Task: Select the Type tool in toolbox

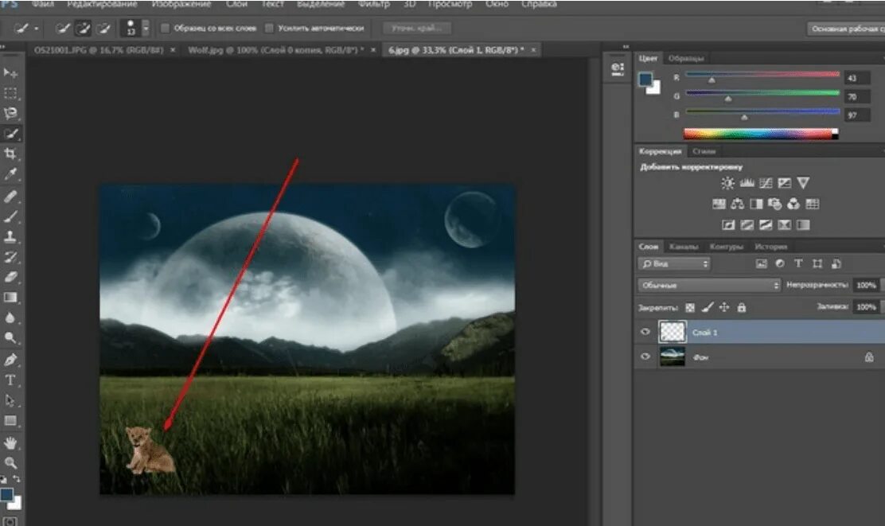Action: (10, 380)
